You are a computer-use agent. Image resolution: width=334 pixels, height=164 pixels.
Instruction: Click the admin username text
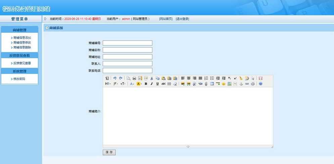(x=126, y=19)
